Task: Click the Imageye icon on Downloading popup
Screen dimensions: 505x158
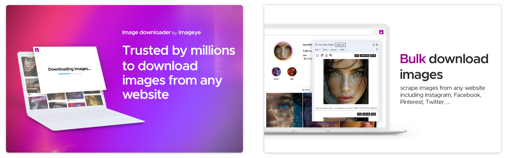Action: 37,50
